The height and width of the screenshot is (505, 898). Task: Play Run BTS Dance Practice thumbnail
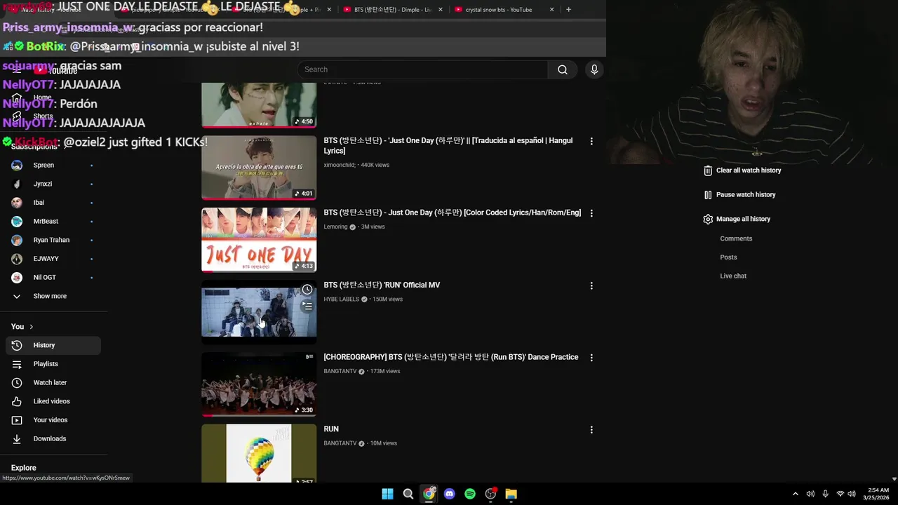coord(259,384)
